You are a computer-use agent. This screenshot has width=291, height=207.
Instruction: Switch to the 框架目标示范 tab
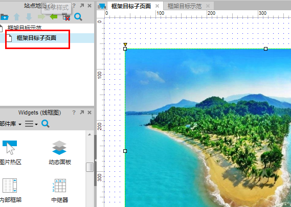coord(185,6)
